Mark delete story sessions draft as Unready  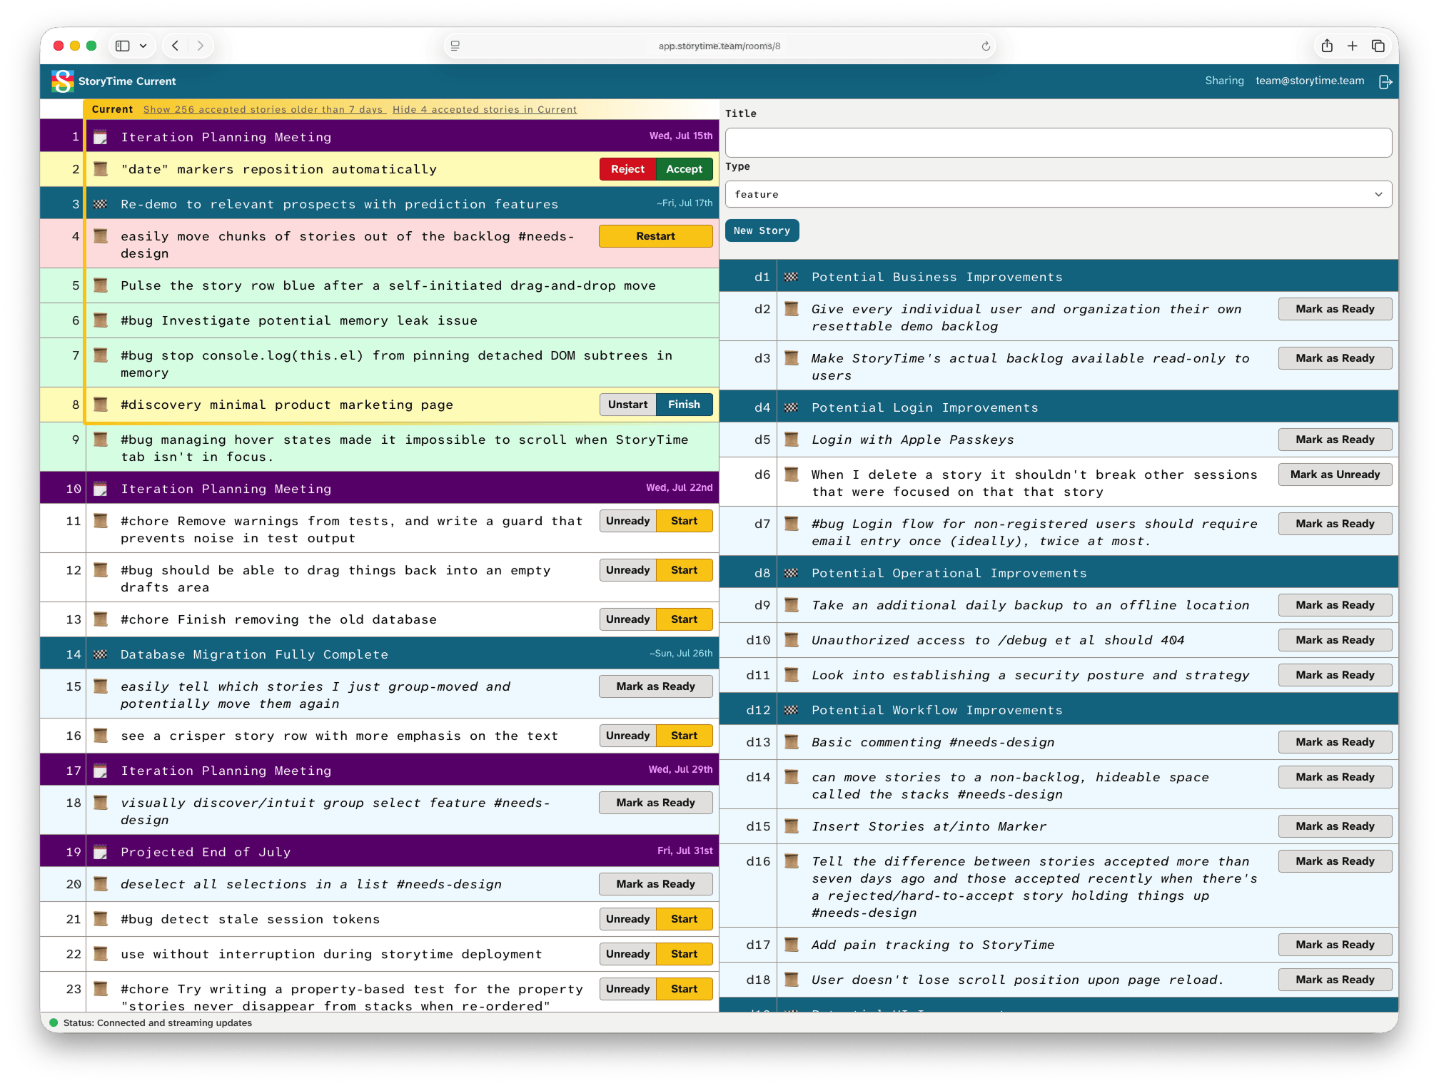(1335, 475)
